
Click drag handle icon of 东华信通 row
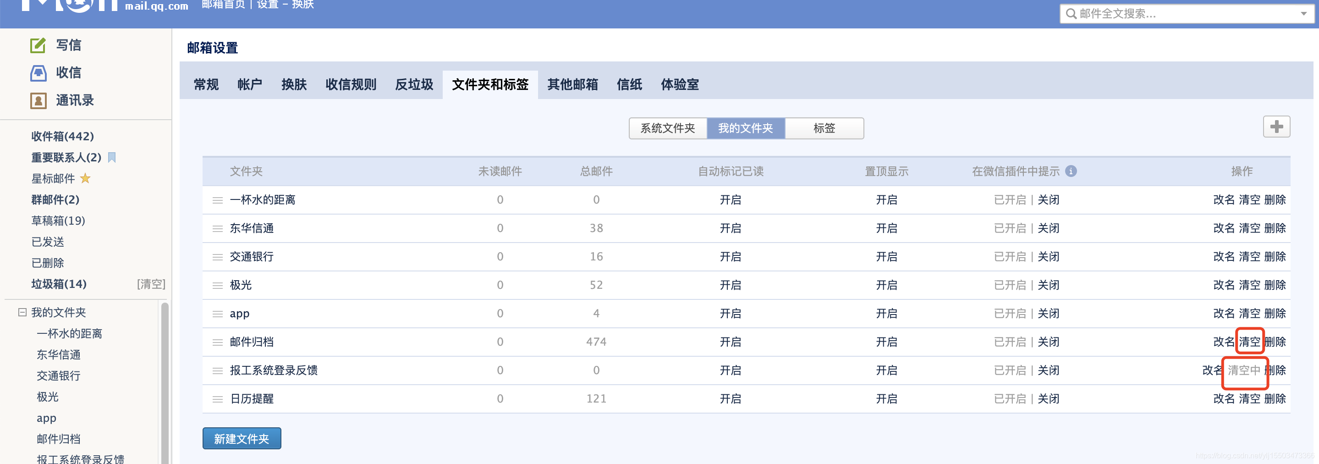(218, 228)
